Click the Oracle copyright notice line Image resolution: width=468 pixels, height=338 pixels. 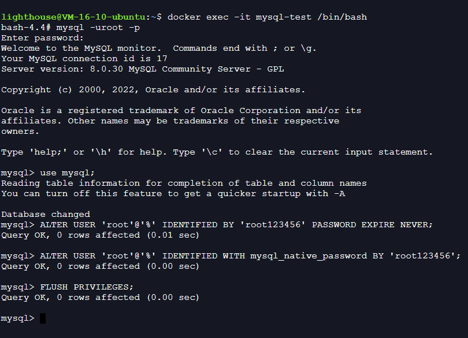point(153,90)
